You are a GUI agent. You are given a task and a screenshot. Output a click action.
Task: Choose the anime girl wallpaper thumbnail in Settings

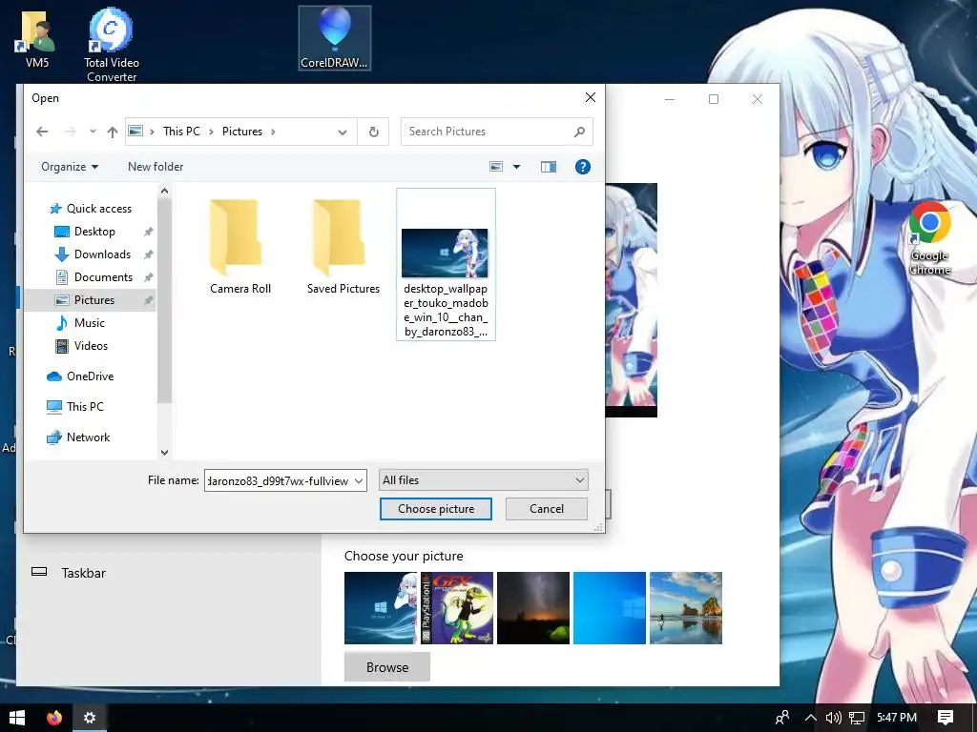(380, 608)
